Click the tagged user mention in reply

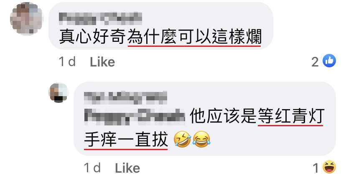click(x=135, y=116)
